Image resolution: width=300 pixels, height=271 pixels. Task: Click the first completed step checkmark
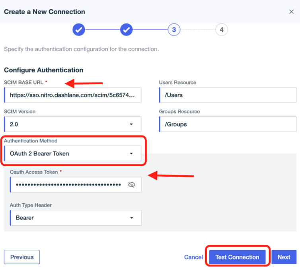click(78, 30)
